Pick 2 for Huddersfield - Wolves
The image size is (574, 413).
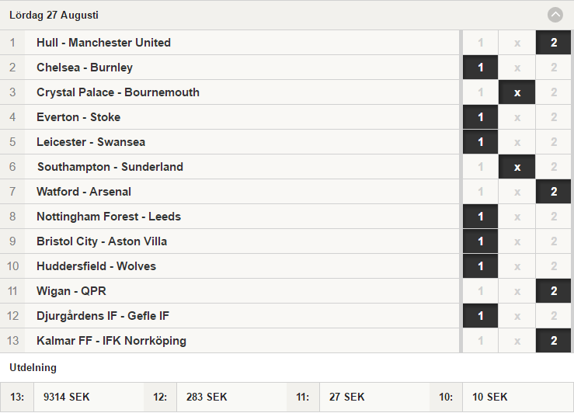tap(554, 266)
